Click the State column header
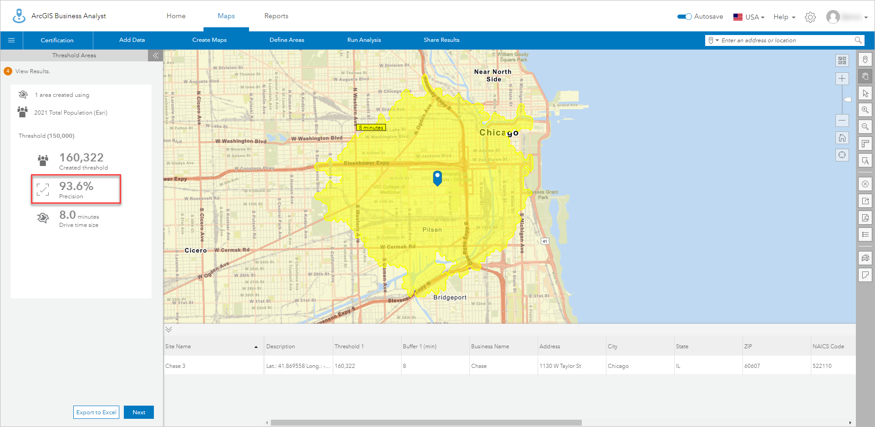This screenshot has height=427, width=875. pyautogui.click(x=708, y=347)
